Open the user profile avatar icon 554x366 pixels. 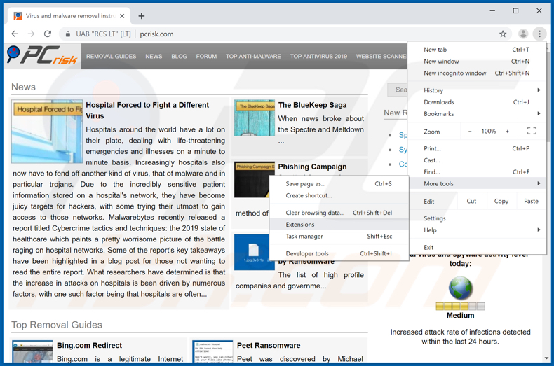[523, 34]
